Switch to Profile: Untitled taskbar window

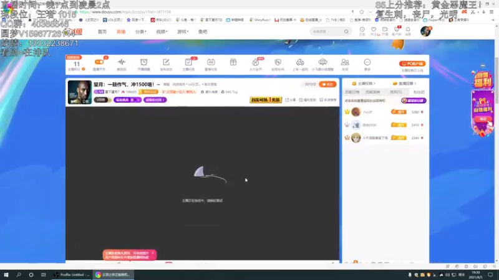click(x=72, y=274)
